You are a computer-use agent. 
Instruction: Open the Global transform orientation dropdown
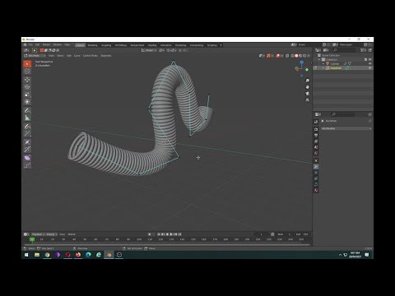149,50
